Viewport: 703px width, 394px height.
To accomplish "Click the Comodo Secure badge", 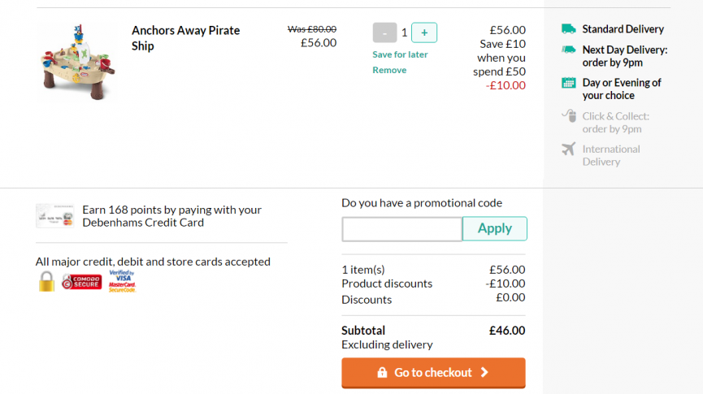I will pyautogui.click(x=81, y=282).
